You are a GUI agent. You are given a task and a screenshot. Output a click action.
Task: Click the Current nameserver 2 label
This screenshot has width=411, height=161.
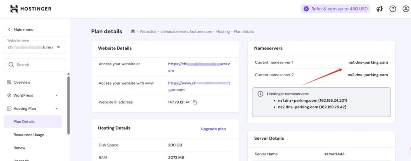point(274,75)
